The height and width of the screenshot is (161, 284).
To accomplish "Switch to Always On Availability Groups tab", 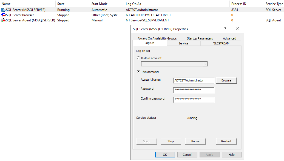I will (x=157, y=38).
